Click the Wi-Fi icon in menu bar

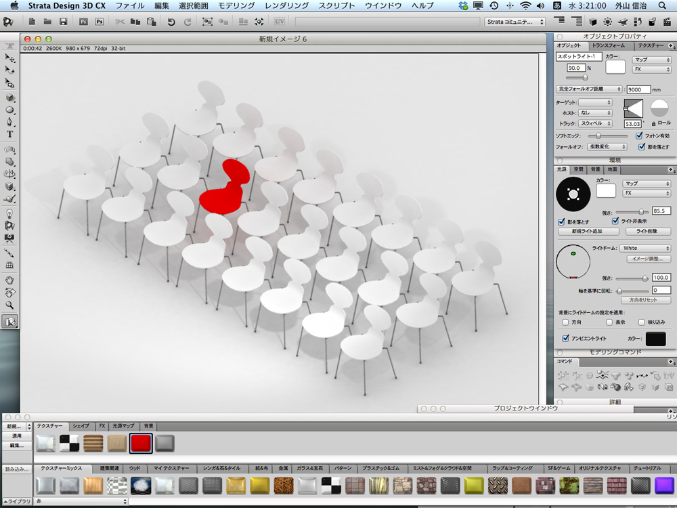(525, 5)
